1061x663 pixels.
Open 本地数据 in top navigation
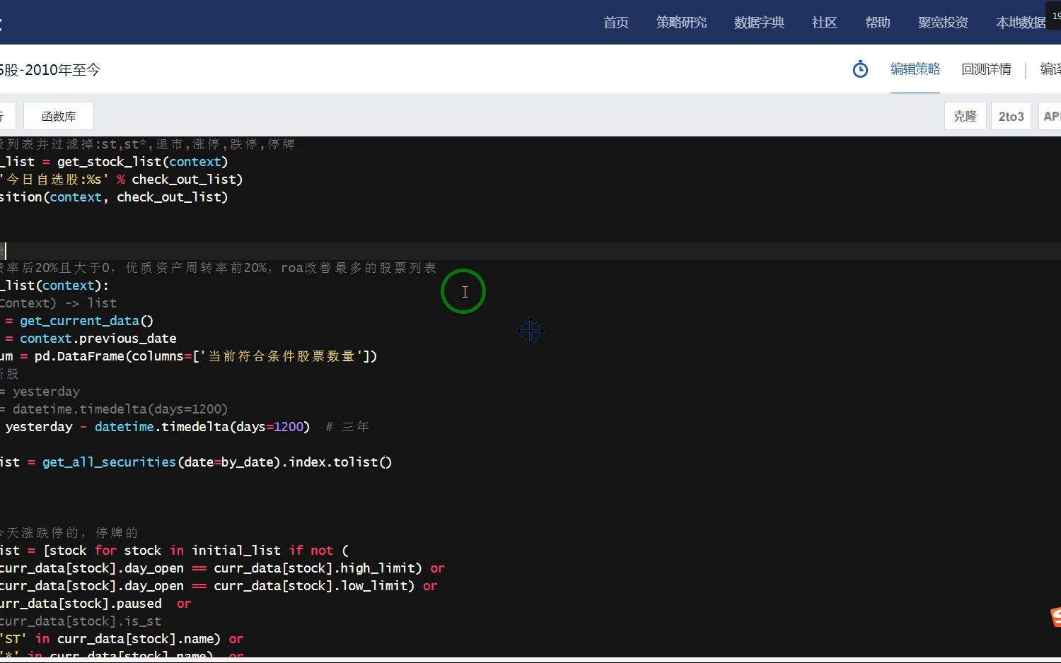(1021, 23)
